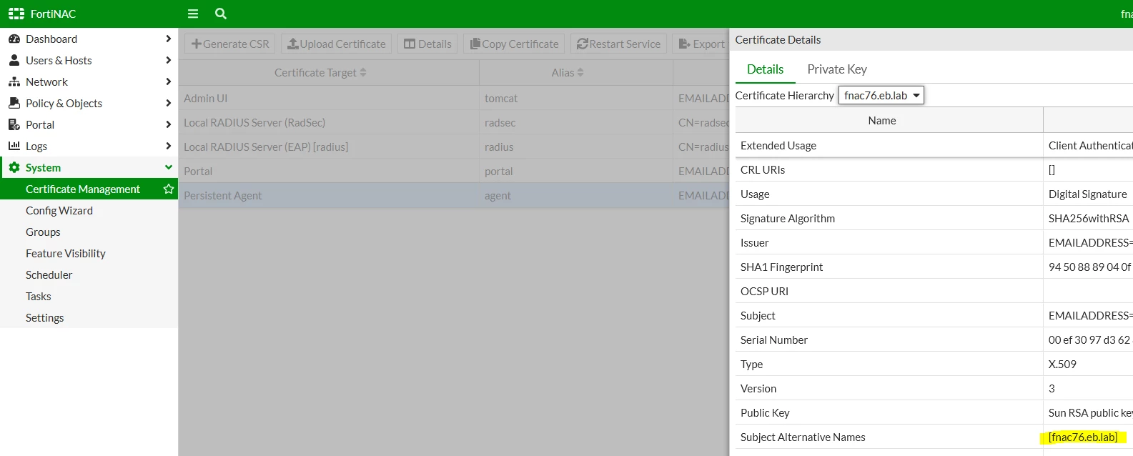Click the Signature Algorithm row

tap(934, 218)
